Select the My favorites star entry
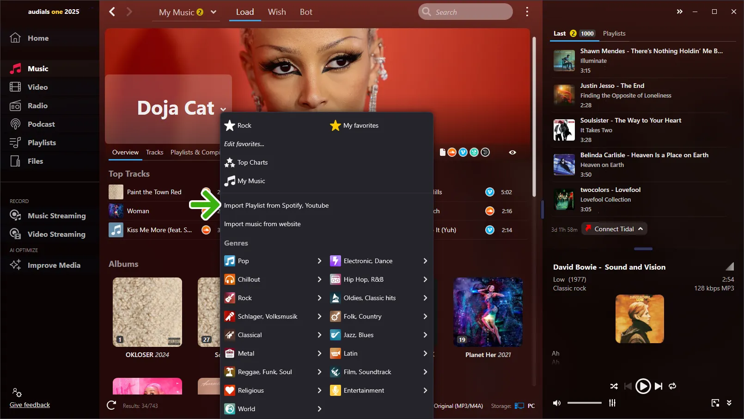This screenshot has width=744, height=419. pos(354,125)
